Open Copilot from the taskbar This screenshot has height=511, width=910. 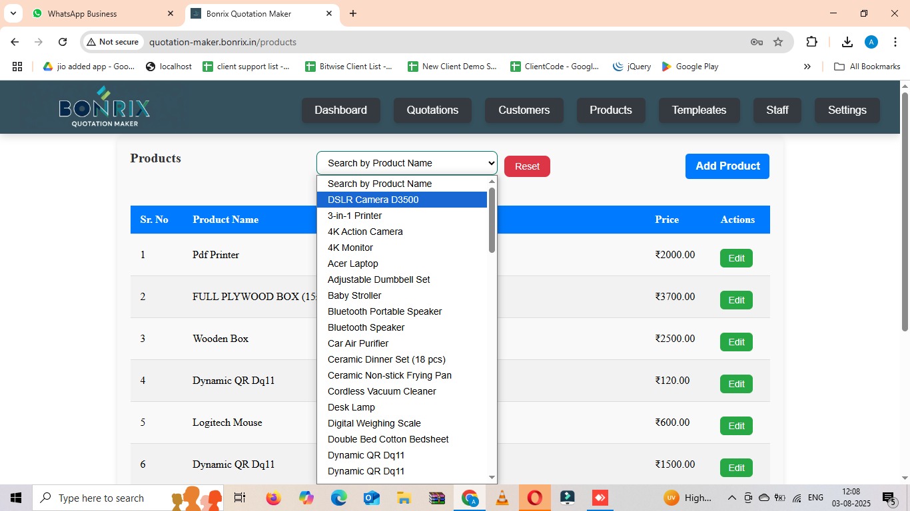point(306,498)
